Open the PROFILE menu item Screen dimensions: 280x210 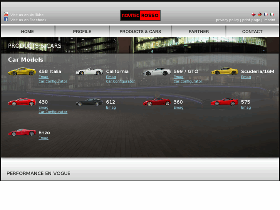[82, 32]
